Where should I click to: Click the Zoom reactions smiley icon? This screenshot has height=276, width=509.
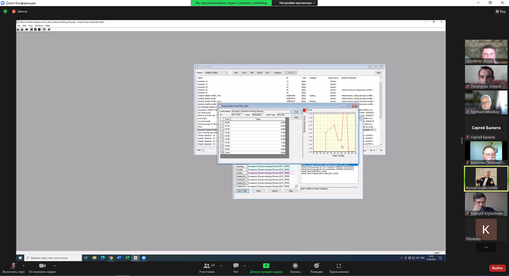click(x=316, y=266)
